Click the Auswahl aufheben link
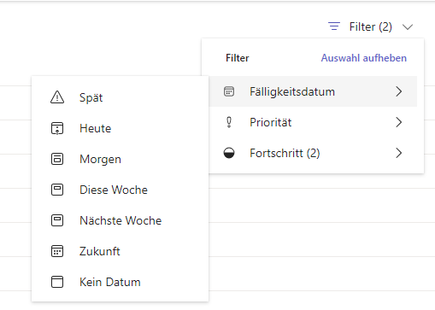This screenshot has height=310, width=435. tap(364, 58)
